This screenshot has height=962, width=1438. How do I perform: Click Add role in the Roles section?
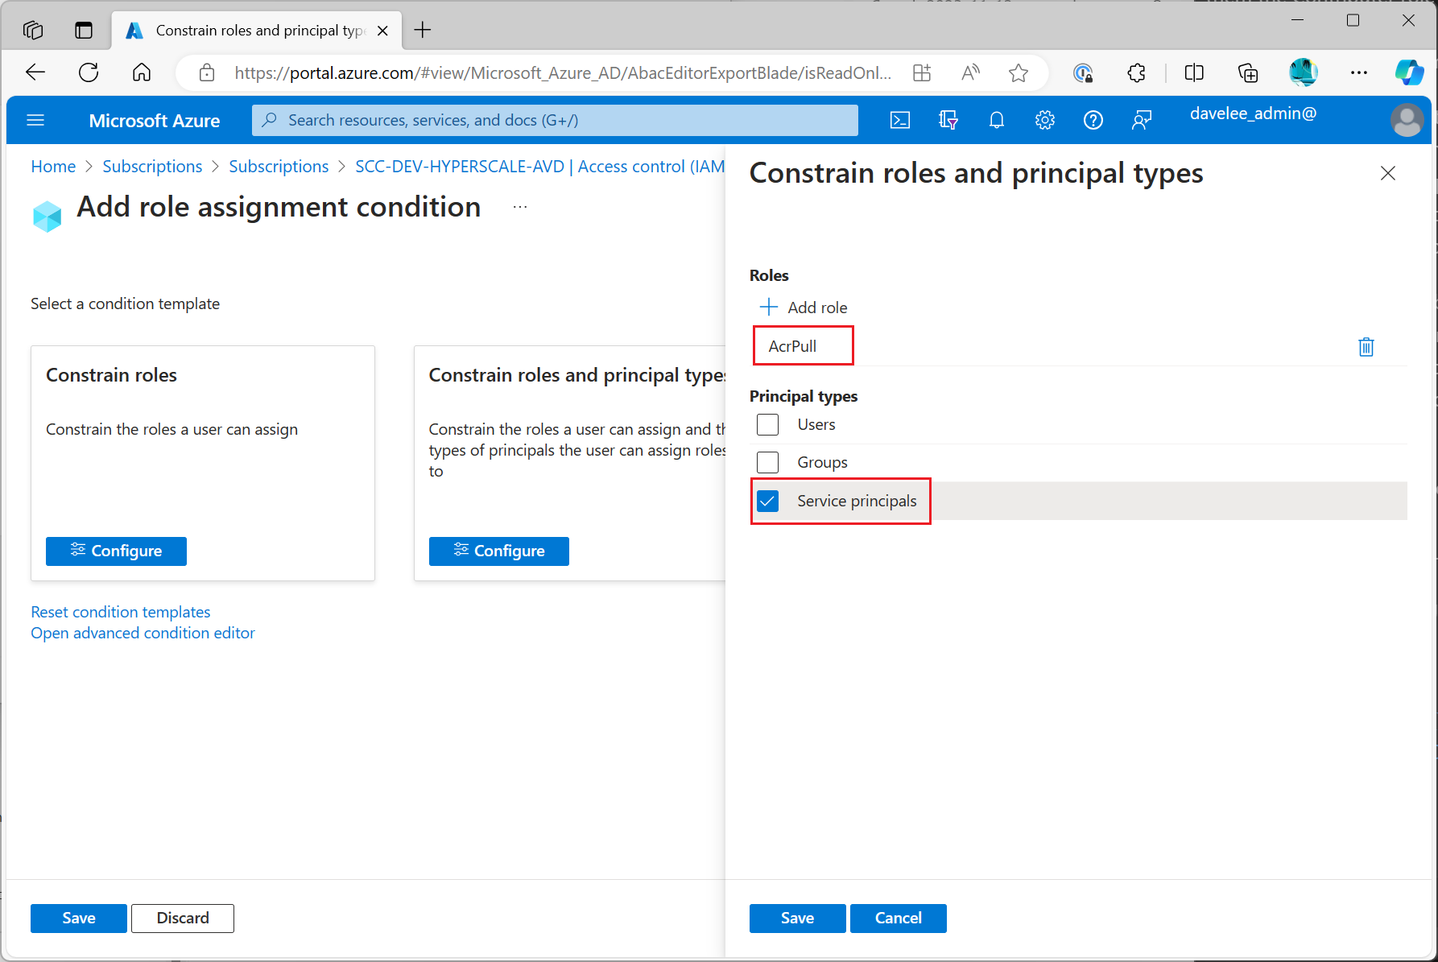coord(804,308)
